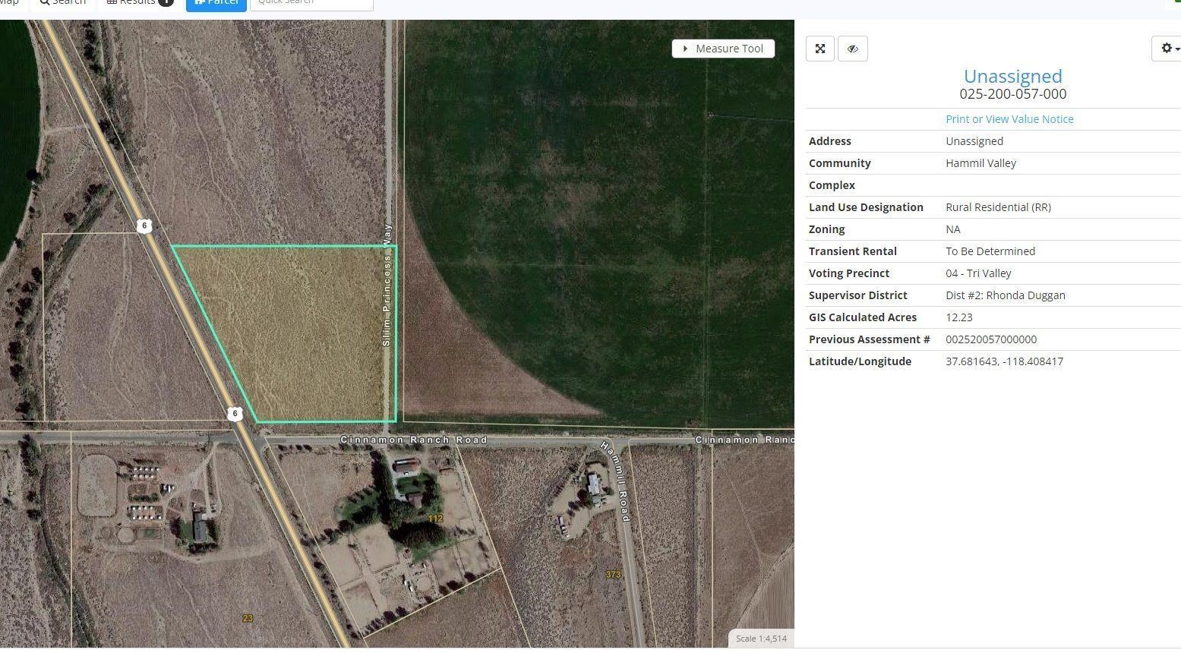
Task: Click the Slim Princess Way road label
Action: (x=387, y=285)
